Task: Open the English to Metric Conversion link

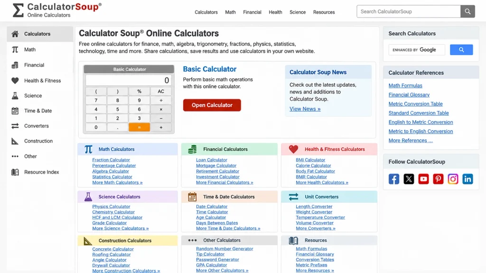Action: [421, 122]
